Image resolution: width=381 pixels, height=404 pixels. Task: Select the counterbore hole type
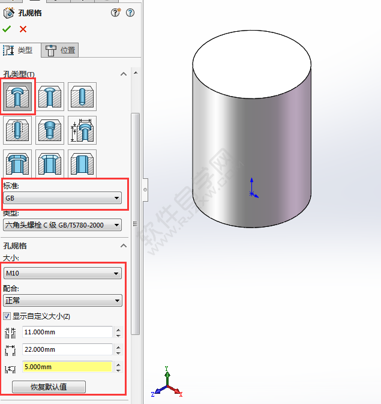click(x=17, y=97)
